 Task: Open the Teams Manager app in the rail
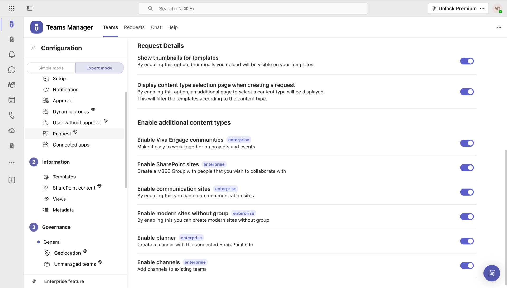tap(12, 24)
